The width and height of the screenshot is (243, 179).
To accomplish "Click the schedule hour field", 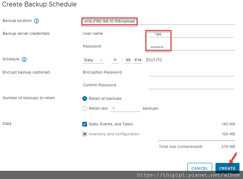I will (115, 60).
